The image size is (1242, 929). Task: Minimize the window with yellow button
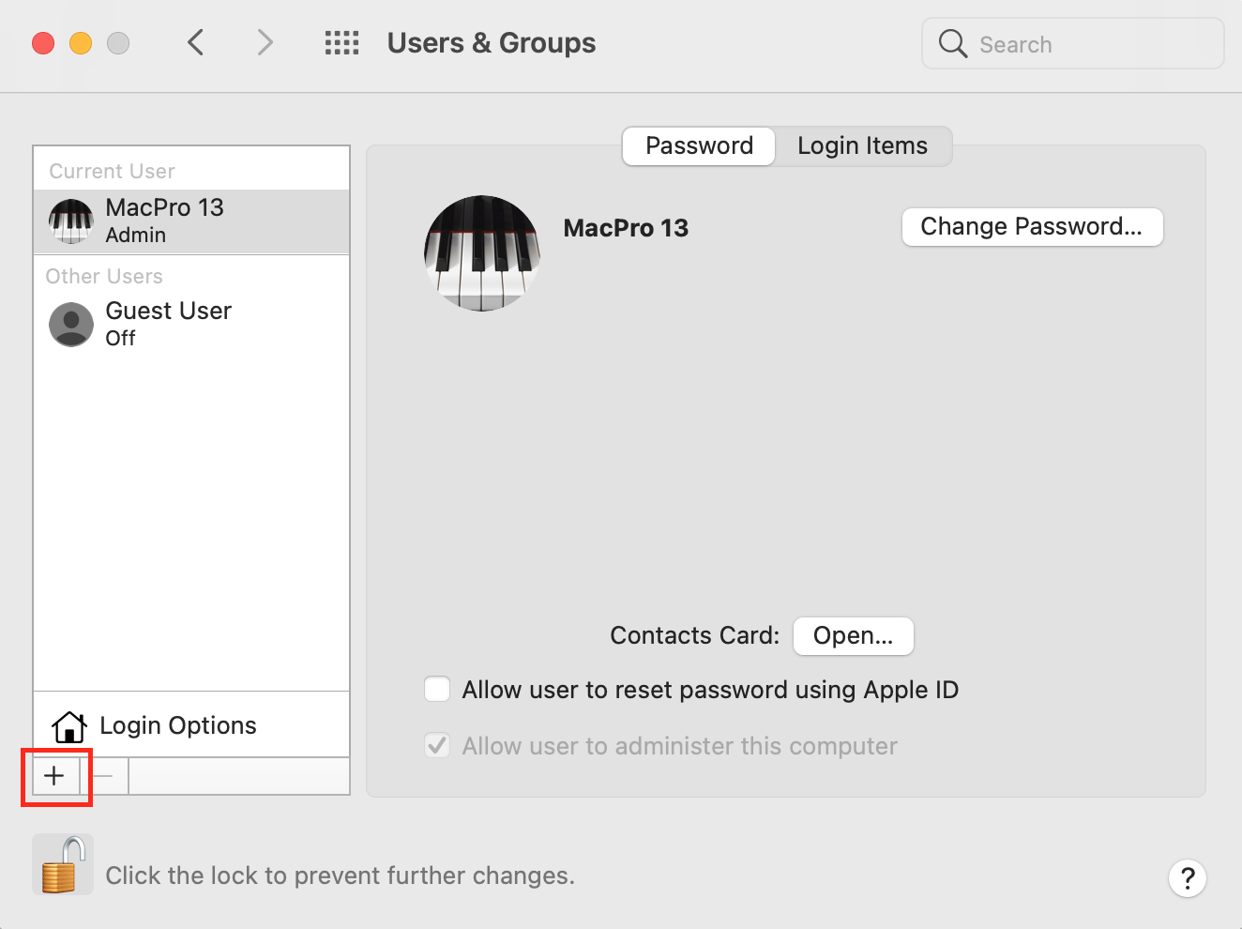[x=81, y=43]
